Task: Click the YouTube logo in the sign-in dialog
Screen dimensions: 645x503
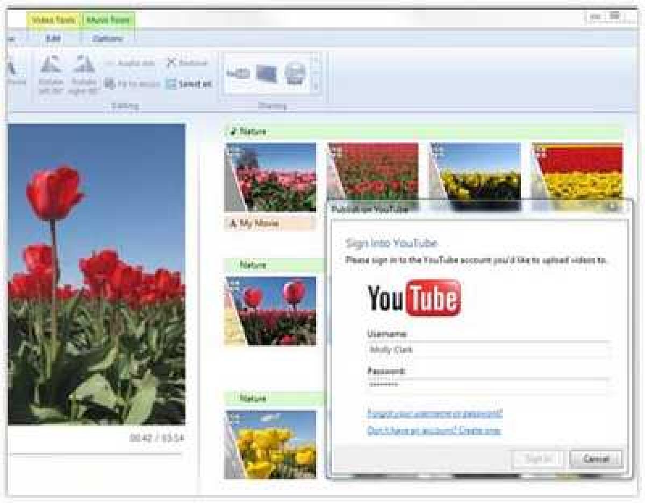Action: [x=414, y=298]
